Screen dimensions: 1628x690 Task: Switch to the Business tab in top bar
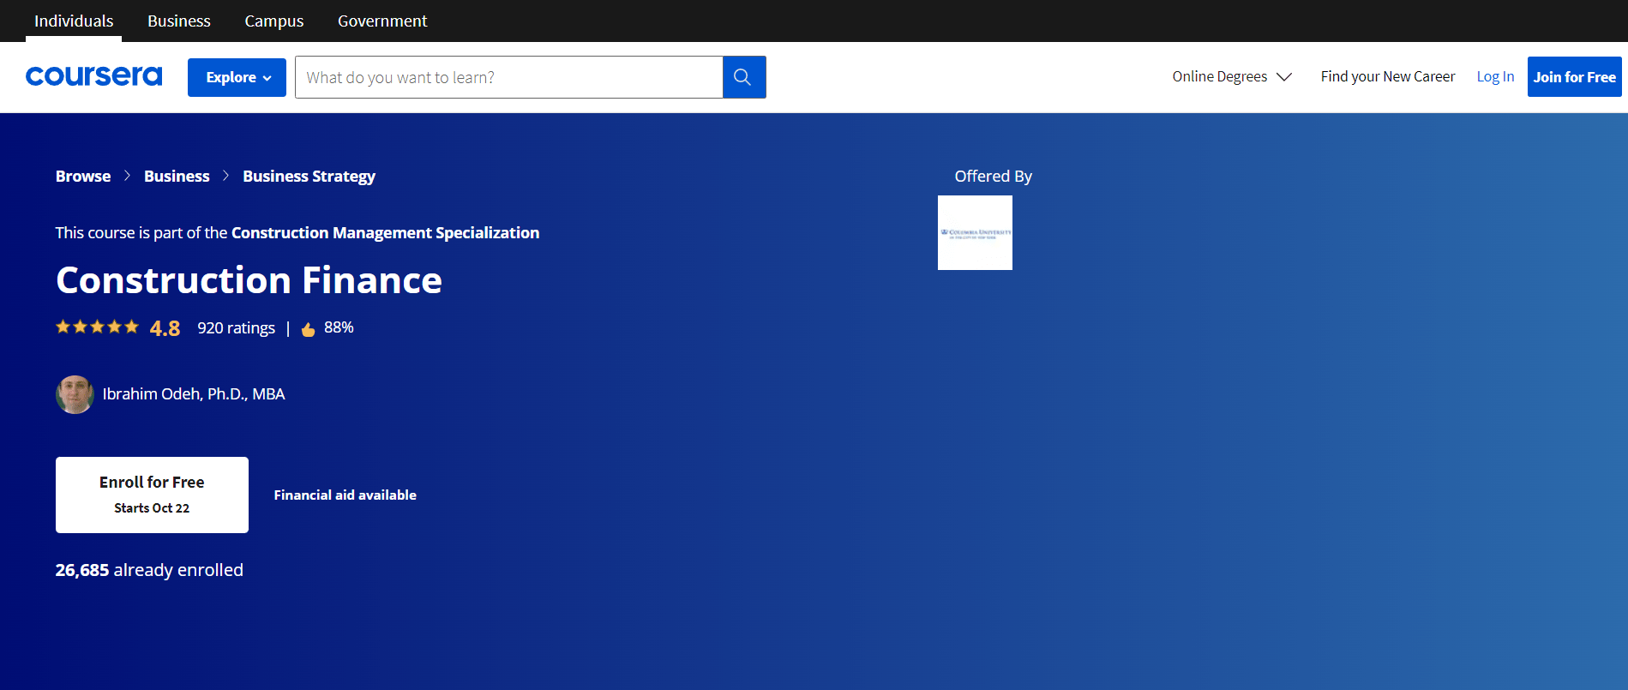coord(178,21)
